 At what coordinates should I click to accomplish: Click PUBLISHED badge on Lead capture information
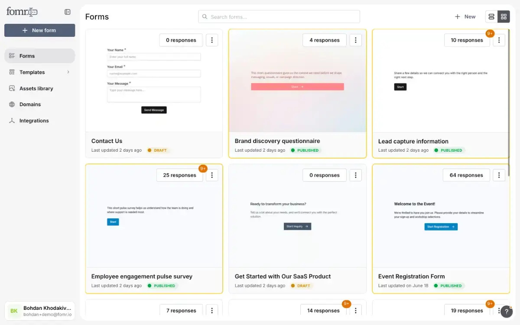[448, 150]
